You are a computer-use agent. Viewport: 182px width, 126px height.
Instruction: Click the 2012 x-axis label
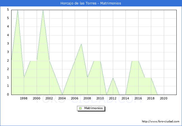[x=113, y=98]
